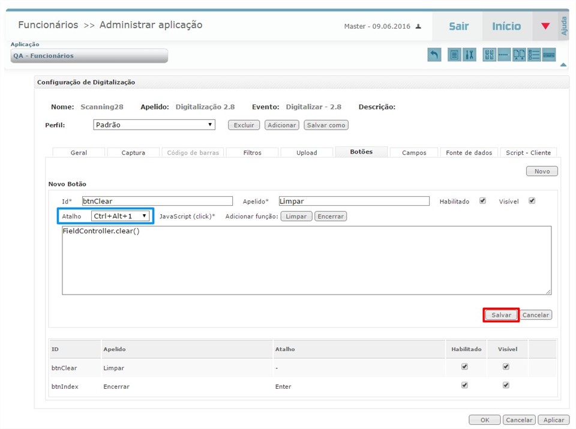Image resolution: width=576 pixels, height=429 pixels.
Task: Uncheck the Visível checkbox for new button
Action: (532, 201)
